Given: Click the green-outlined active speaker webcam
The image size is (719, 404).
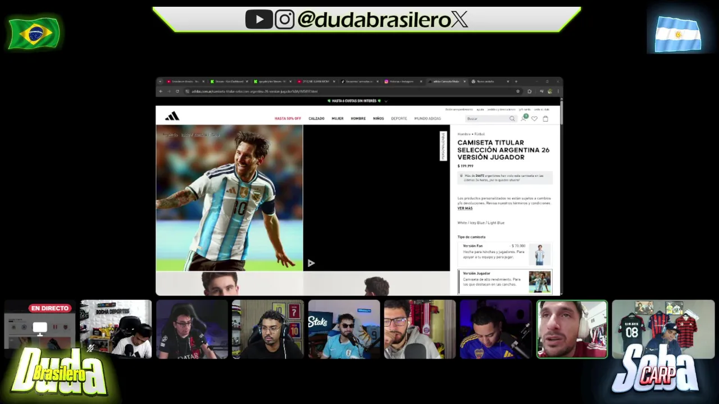Looking at the screenshot, I should 572,329.
